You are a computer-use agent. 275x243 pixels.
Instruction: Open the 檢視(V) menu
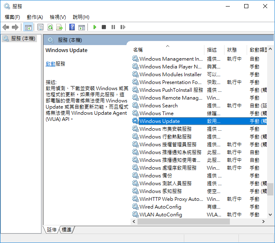[x=58, y=17]
